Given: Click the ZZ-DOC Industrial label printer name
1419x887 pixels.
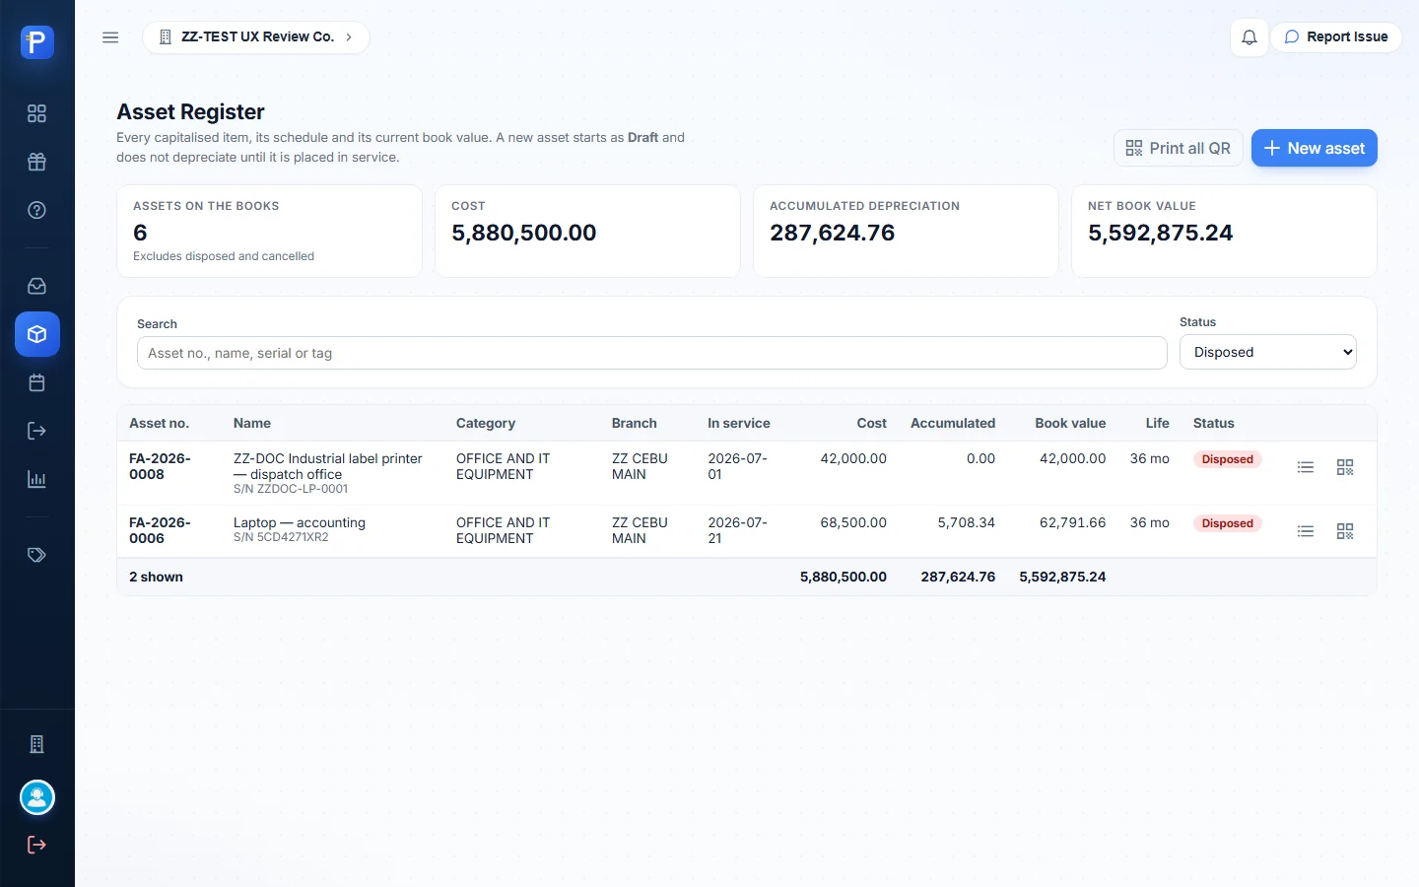Looking at the screenshot, I should [328, 466].
